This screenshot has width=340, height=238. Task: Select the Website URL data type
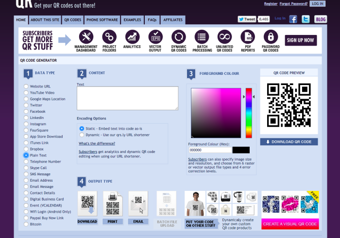pos(26,86)
